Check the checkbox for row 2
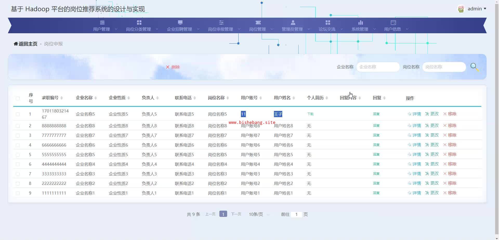499x240 pixels. (x=18, y=126)
